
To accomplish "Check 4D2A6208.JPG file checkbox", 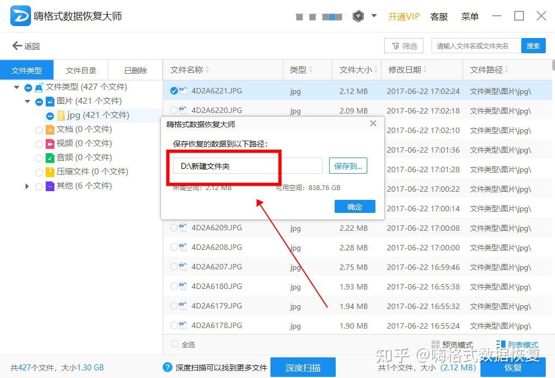I will tap(174, 247).
